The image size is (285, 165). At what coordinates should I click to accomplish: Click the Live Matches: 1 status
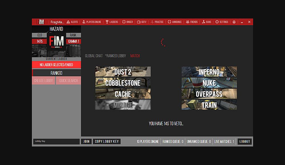pos(224,142)
